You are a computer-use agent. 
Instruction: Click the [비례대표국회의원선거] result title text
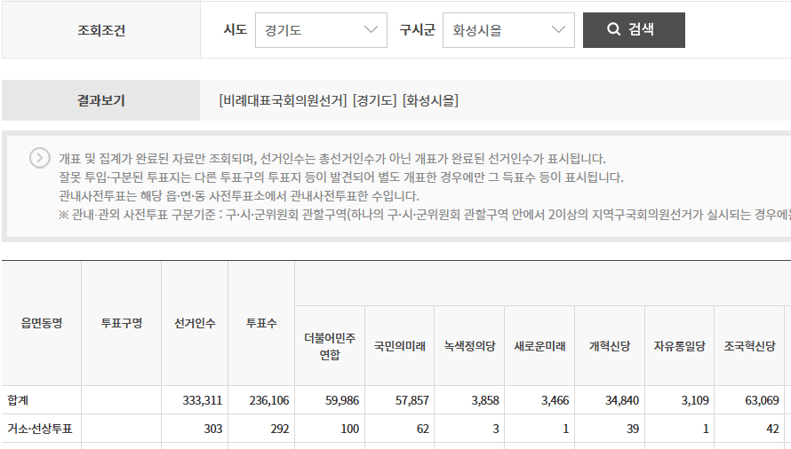(x=283, y=100)
